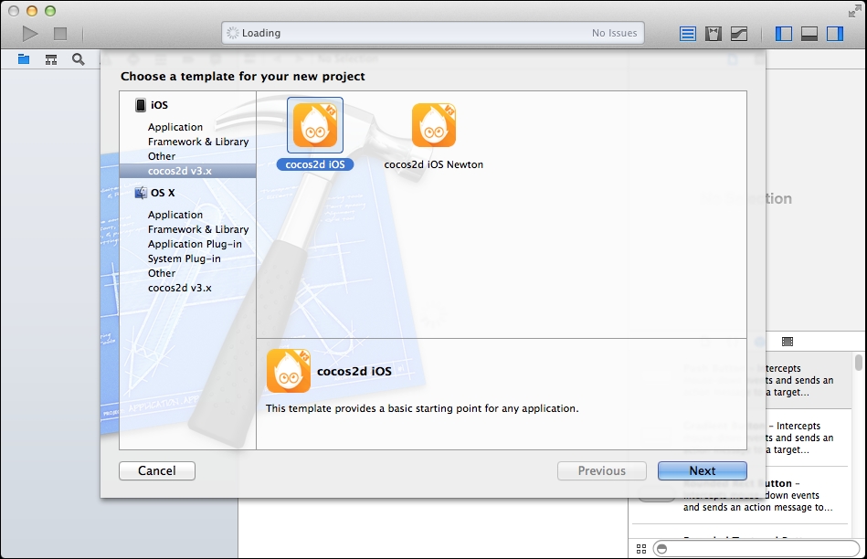The image size is (867, 559).
Task: Switch library to icon grid view
Action: click(x=641, y=549)
